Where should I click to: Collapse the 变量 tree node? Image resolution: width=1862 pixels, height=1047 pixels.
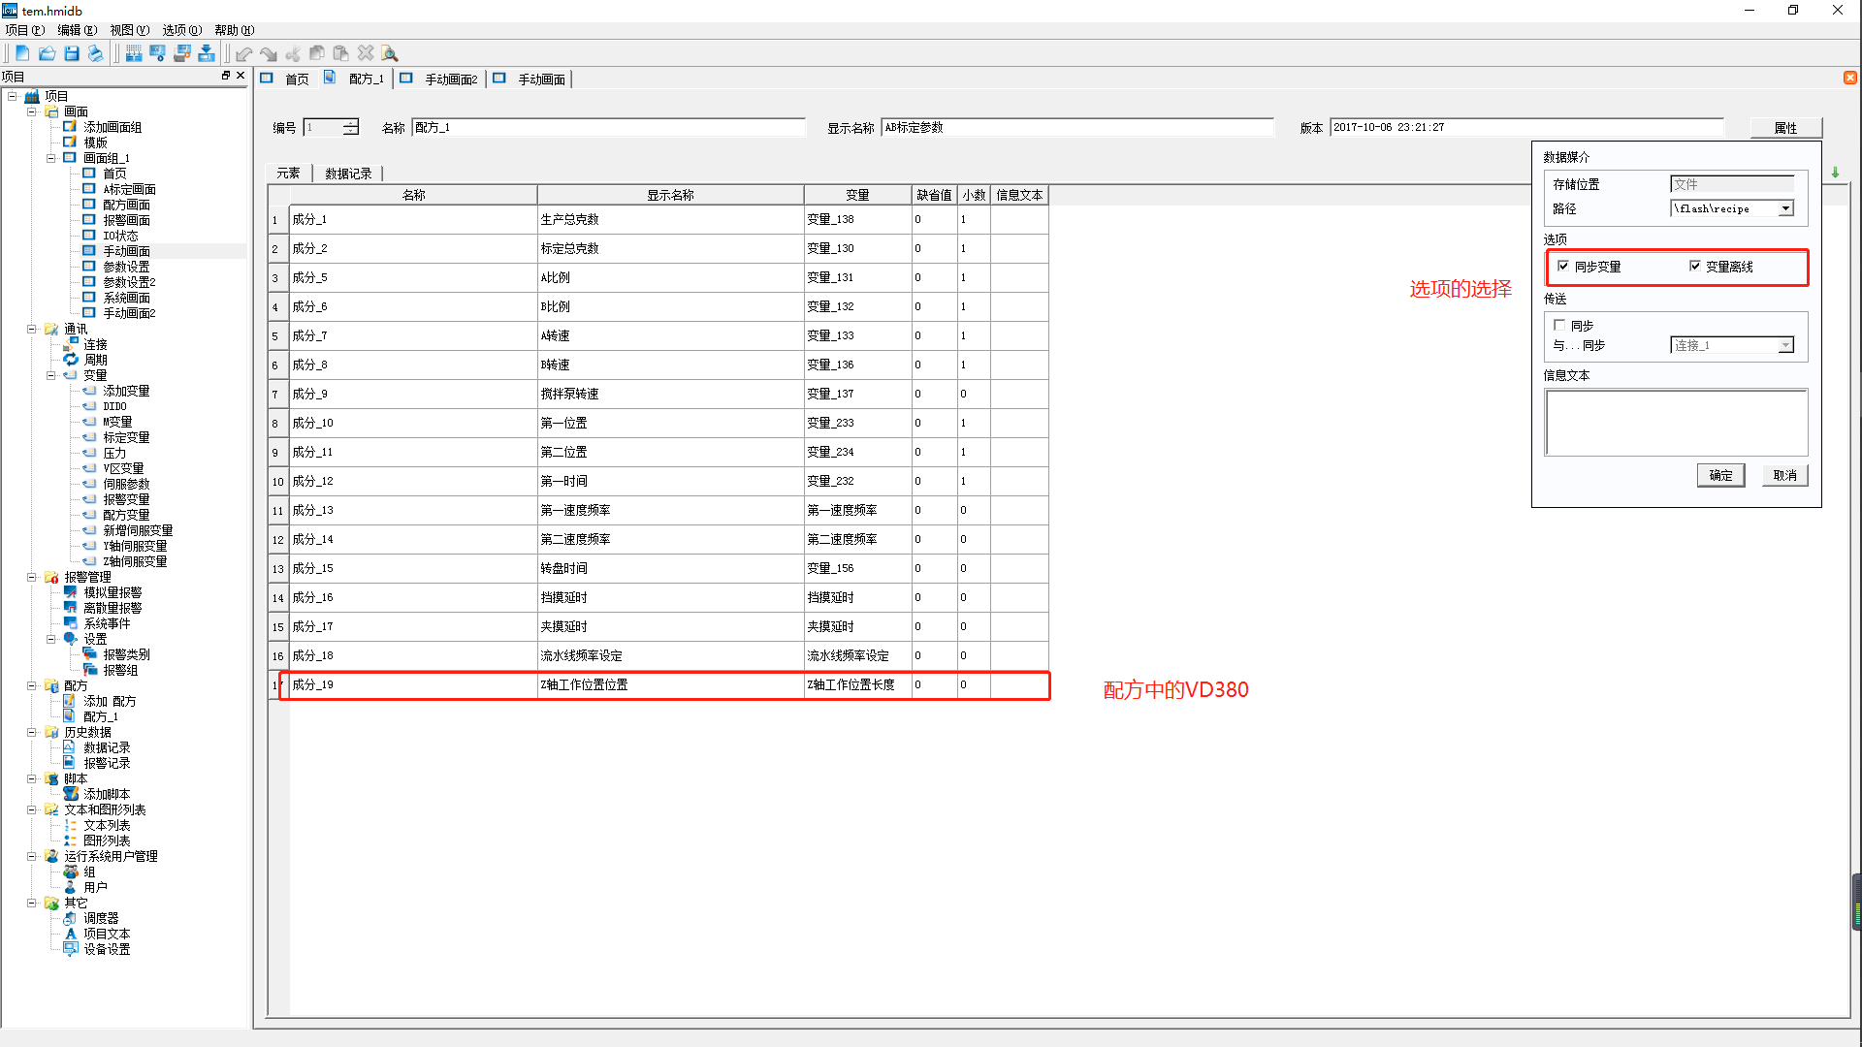[50, 375]
